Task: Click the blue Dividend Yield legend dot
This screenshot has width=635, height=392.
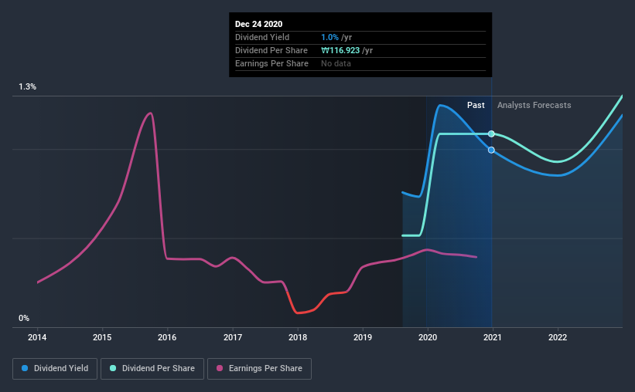Action: click(x=25, y=368)
